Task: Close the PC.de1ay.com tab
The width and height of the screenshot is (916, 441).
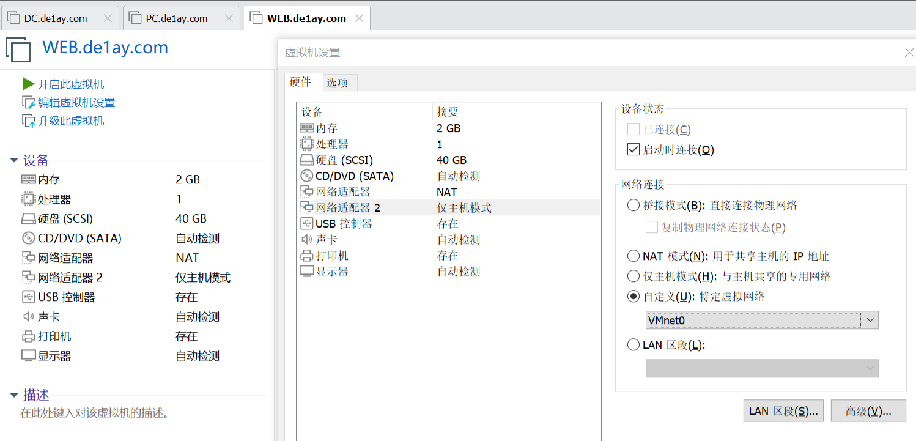Action: (x=229, y=18)
